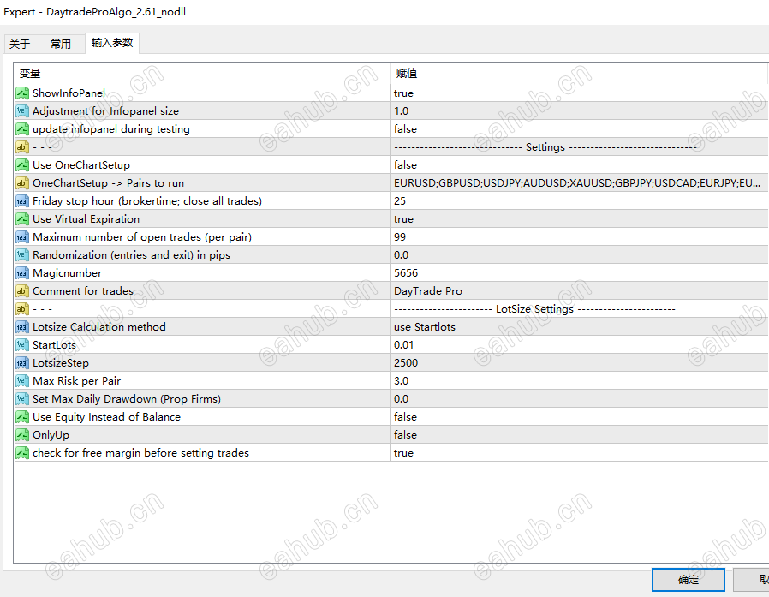Select the 输入参数 tab
The height and width of the screenshot is (597, 769).
pos(112,43)
